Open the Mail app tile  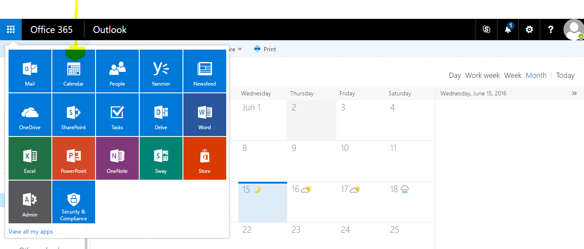(30, 71)
